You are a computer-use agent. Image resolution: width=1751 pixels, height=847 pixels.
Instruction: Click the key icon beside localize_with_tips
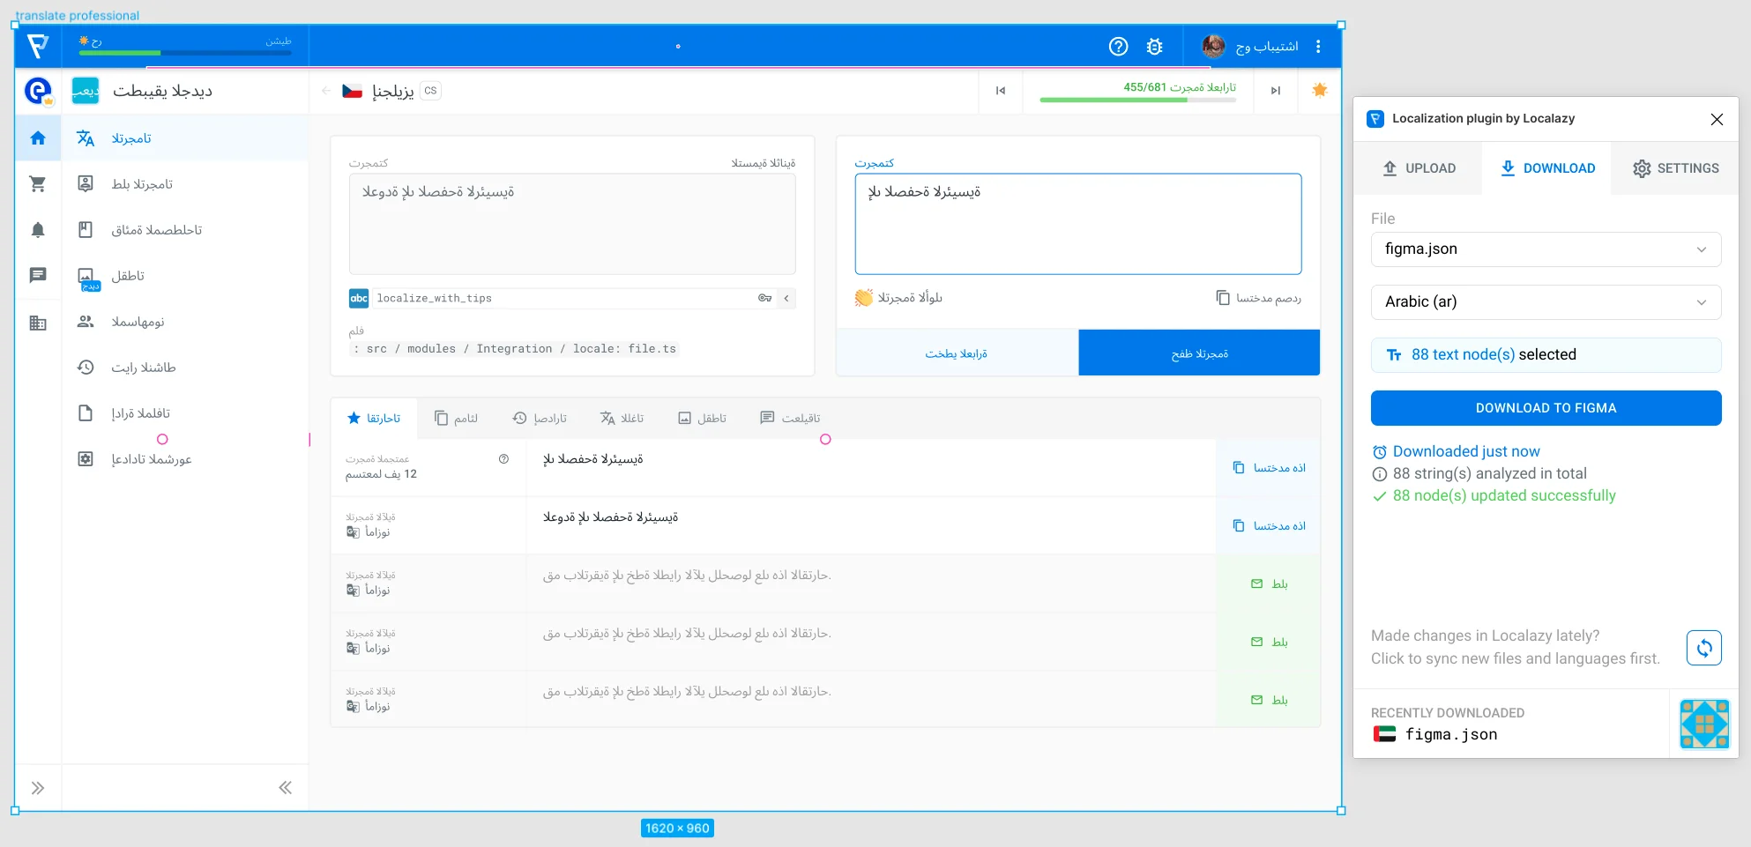click(x=764, y=299)
